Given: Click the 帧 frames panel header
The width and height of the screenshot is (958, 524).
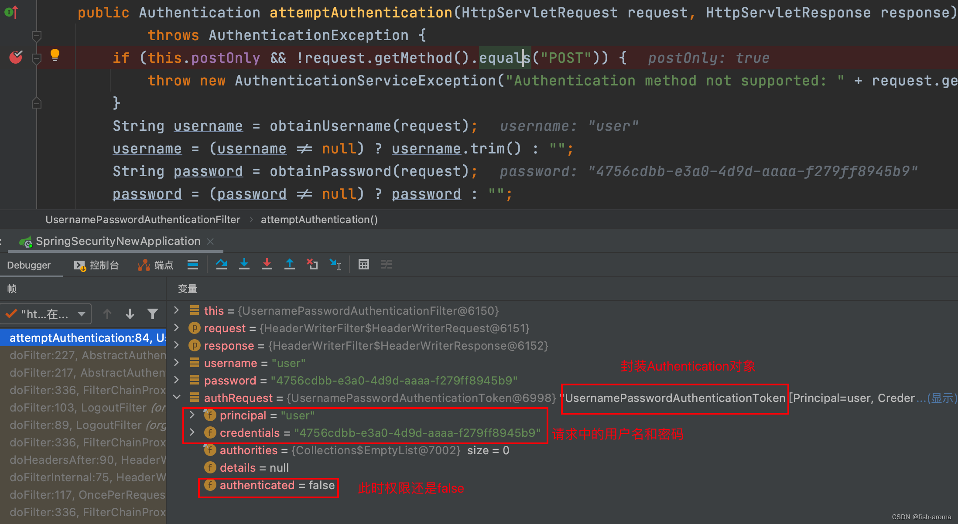Looking at the screenshot, I should tap(12, 289).
